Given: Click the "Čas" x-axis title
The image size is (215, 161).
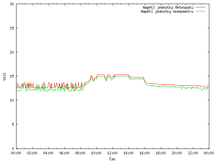Looking at the screenshot, I should (x=112, y=159).
